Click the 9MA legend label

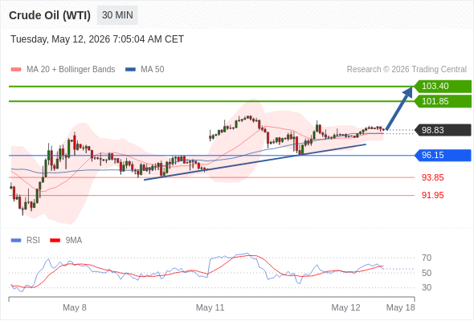(x=74, y=241)
